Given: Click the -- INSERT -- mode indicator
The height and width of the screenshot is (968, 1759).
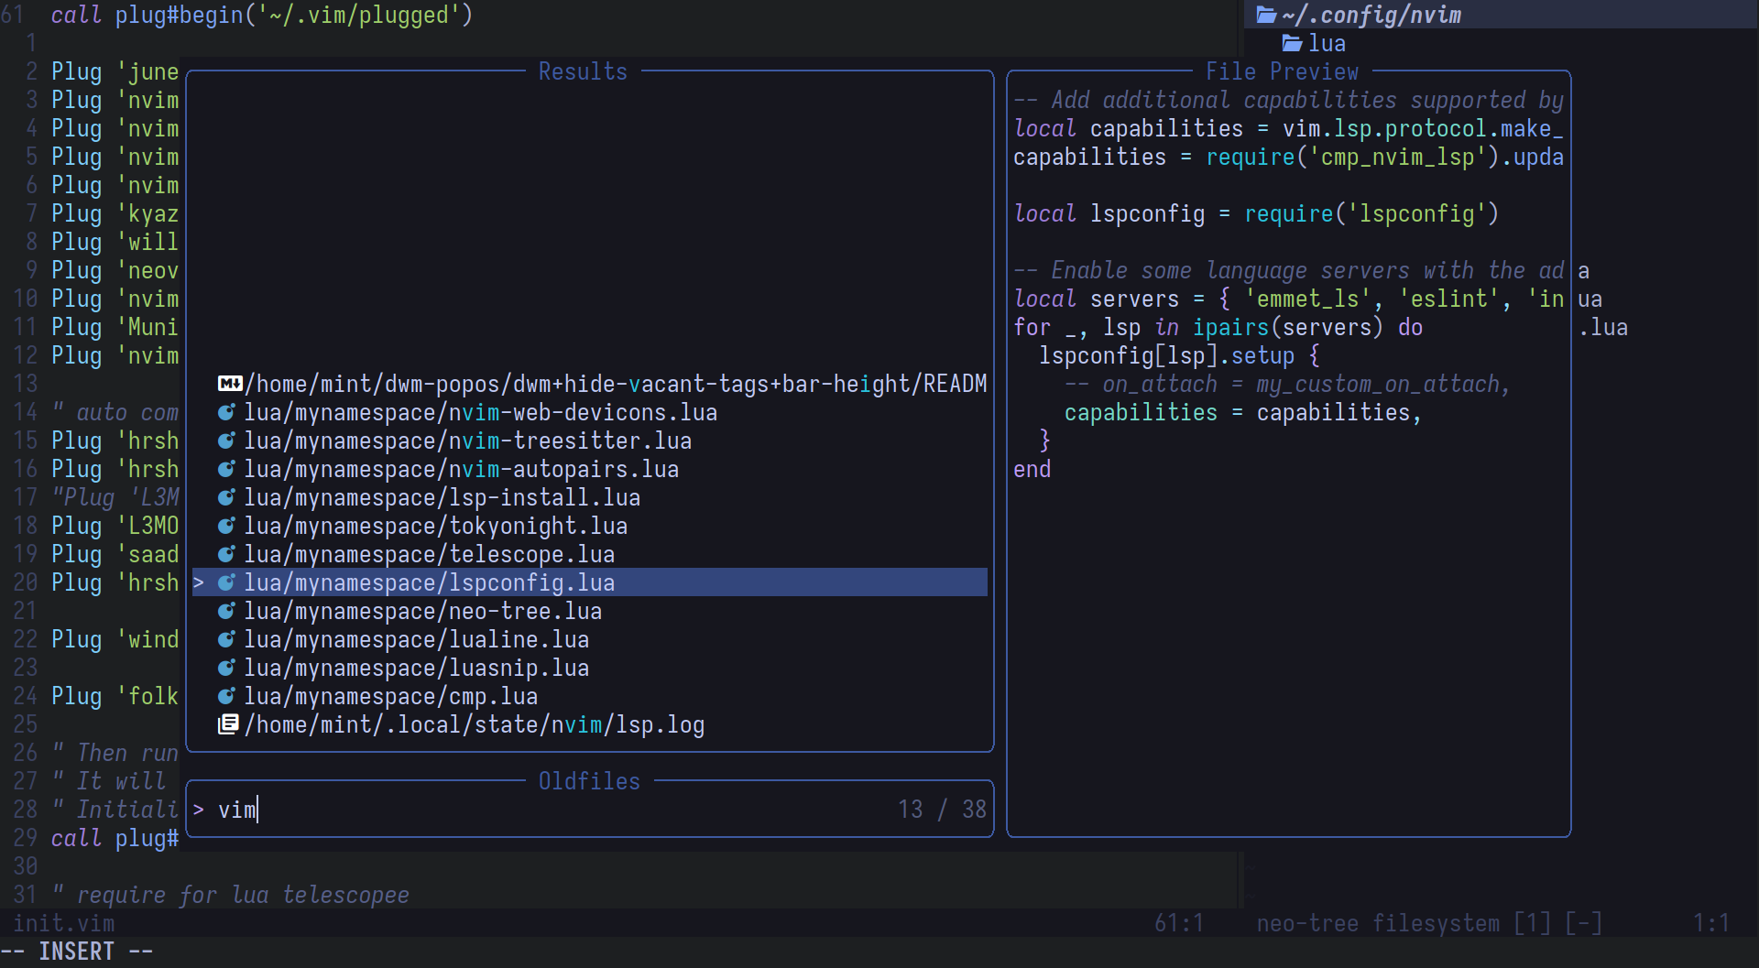Looking at the screenshot, I should 77,952.
